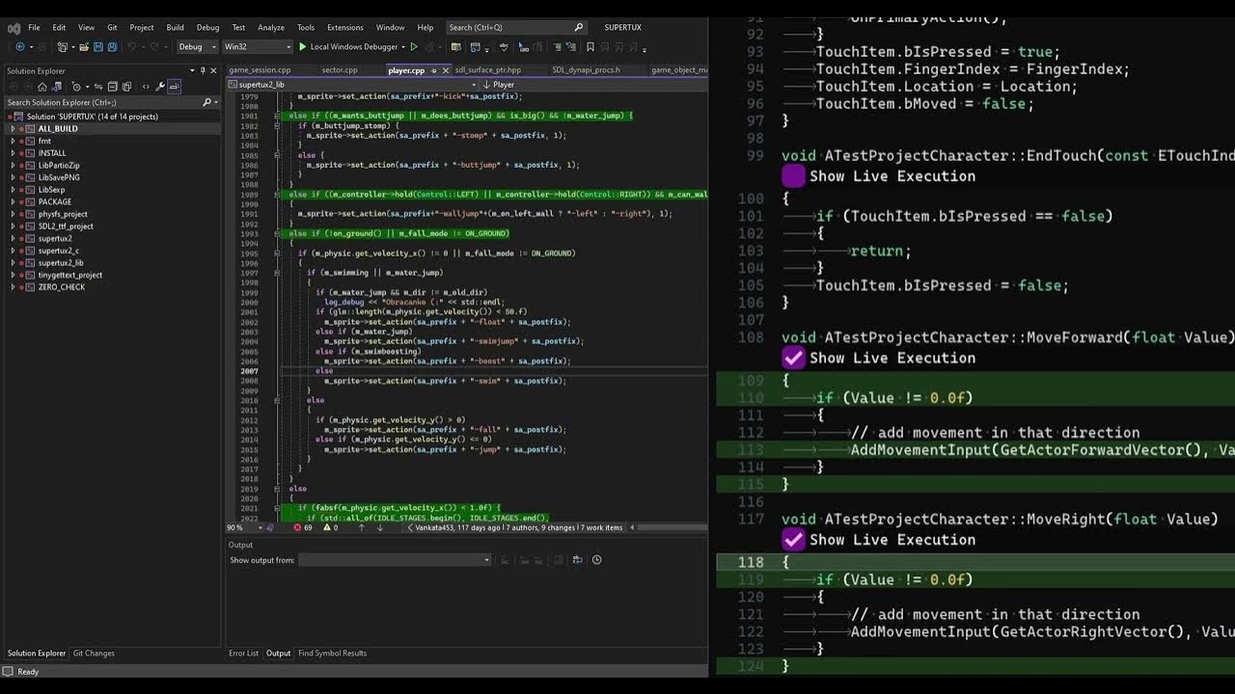Image resolution: width=1235 pixels, height=694 pixels.
Task: Click the search magnifier in Search box
Action: click(x=578, y=28)
